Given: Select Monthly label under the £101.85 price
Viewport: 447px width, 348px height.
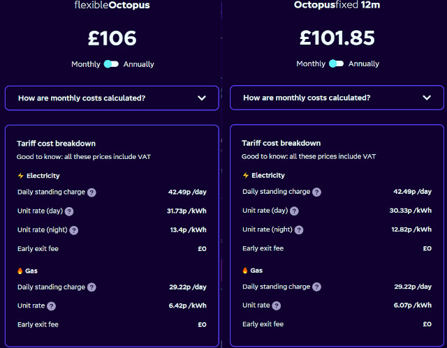Looking at the screenshot, I should [x=311, y=64].
